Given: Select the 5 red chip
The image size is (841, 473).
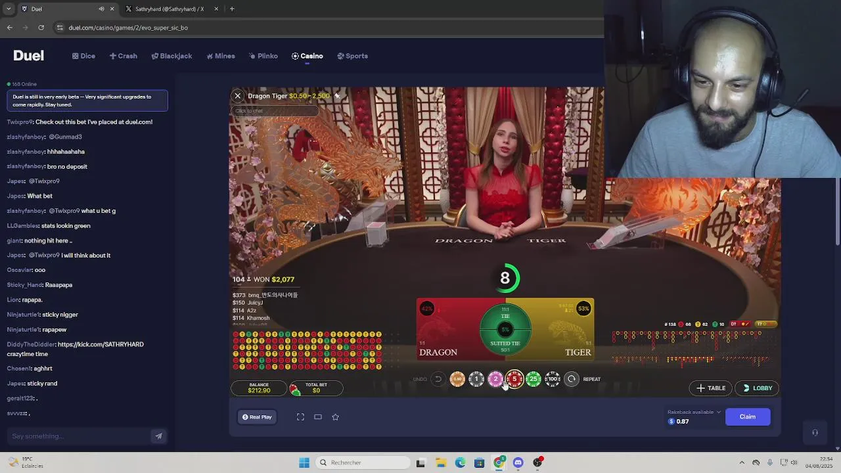Looking at the screenshot, I should pos(514,379).
